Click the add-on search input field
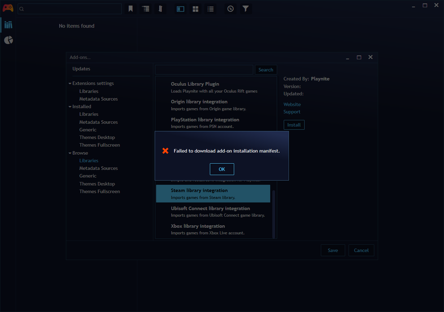Image resolution: width=444 pixels, height=312 pixels. click(x=204, y=70)
